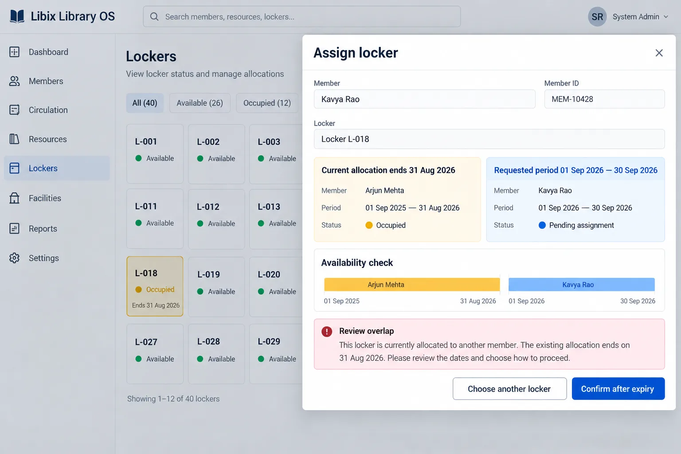Click the Member ID field MEM-10428

[x=604, y=99]
